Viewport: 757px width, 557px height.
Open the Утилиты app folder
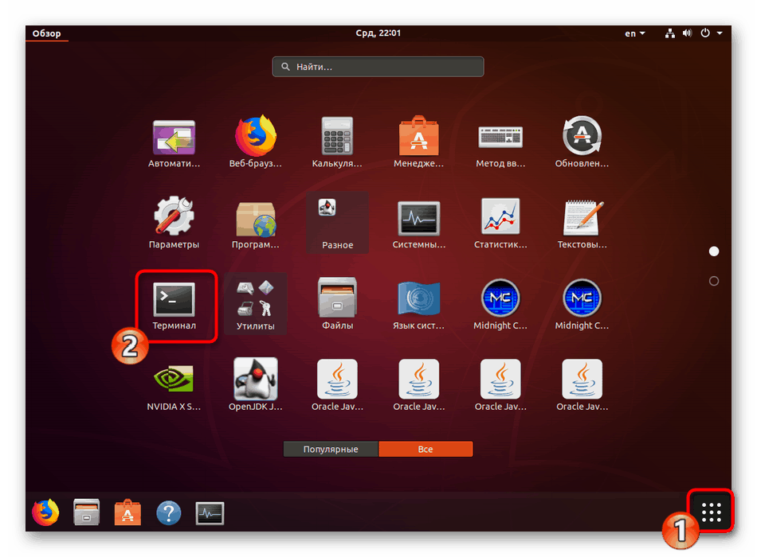pyautogui.click(x=256, y=304)
